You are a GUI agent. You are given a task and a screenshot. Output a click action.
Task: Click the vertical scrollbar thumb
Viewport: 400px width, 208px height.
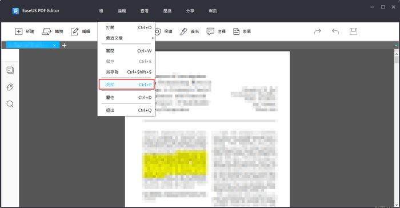(397, 60)
